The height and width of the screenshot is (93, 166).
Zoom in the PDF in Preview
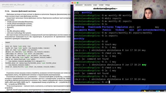[x=41, y=5]
